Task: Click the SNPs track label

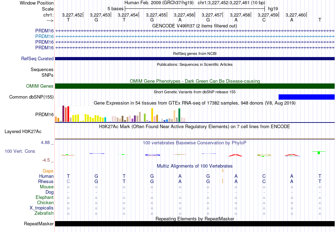Action: (x=48, y=75)
